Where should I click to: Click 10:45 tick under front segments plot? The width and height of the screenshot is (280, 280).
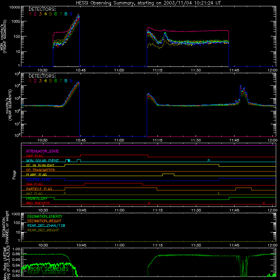81,70
